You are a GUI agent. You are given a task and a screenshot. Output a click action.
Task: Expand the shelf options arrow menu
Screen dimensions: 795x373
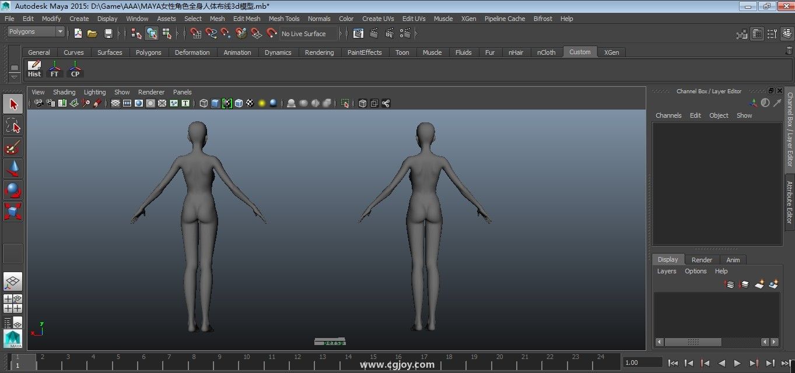click(x=15, y=76)
